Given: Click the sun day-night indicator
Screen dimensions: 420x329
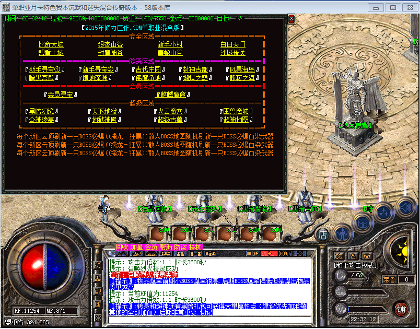Looking at the screenshot, I should [x=403, y=250].
